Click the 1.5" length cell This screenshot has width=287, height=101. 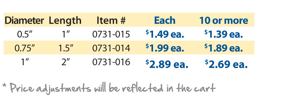[66, 48]
